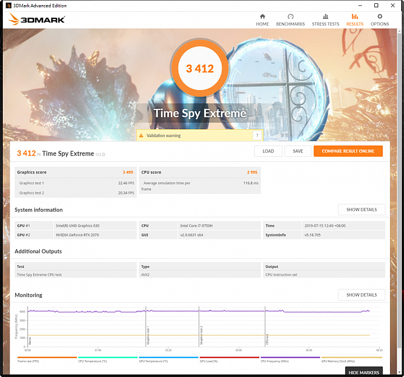Click the 3DMark title bar app icon
Image resolution: width=404 pixels, height=377 pixels.
[8, 6]
